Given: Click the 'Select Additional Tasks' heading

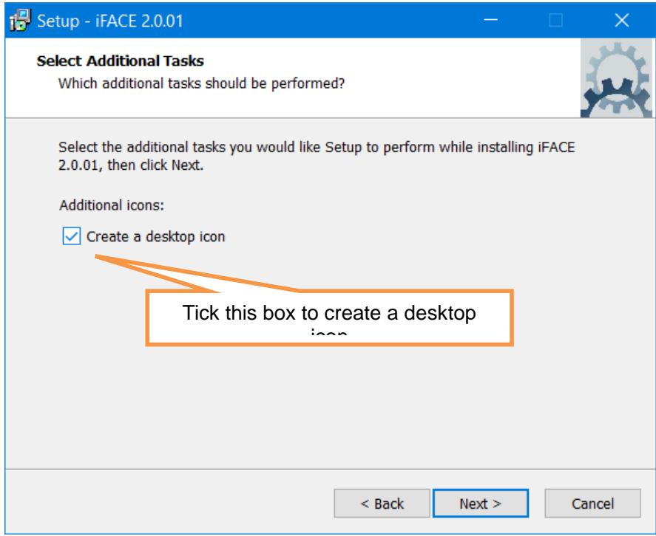Looking at the screenshot, I should tap(120, 61).
